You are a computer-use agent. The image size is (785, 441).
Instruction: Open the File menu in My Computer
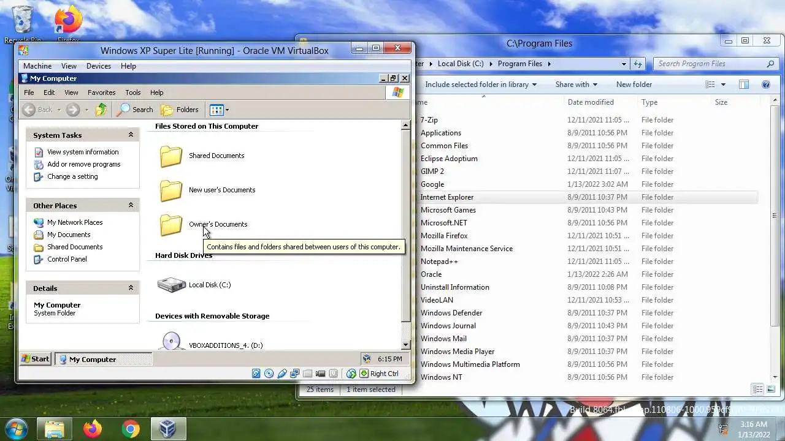(29, 92)
